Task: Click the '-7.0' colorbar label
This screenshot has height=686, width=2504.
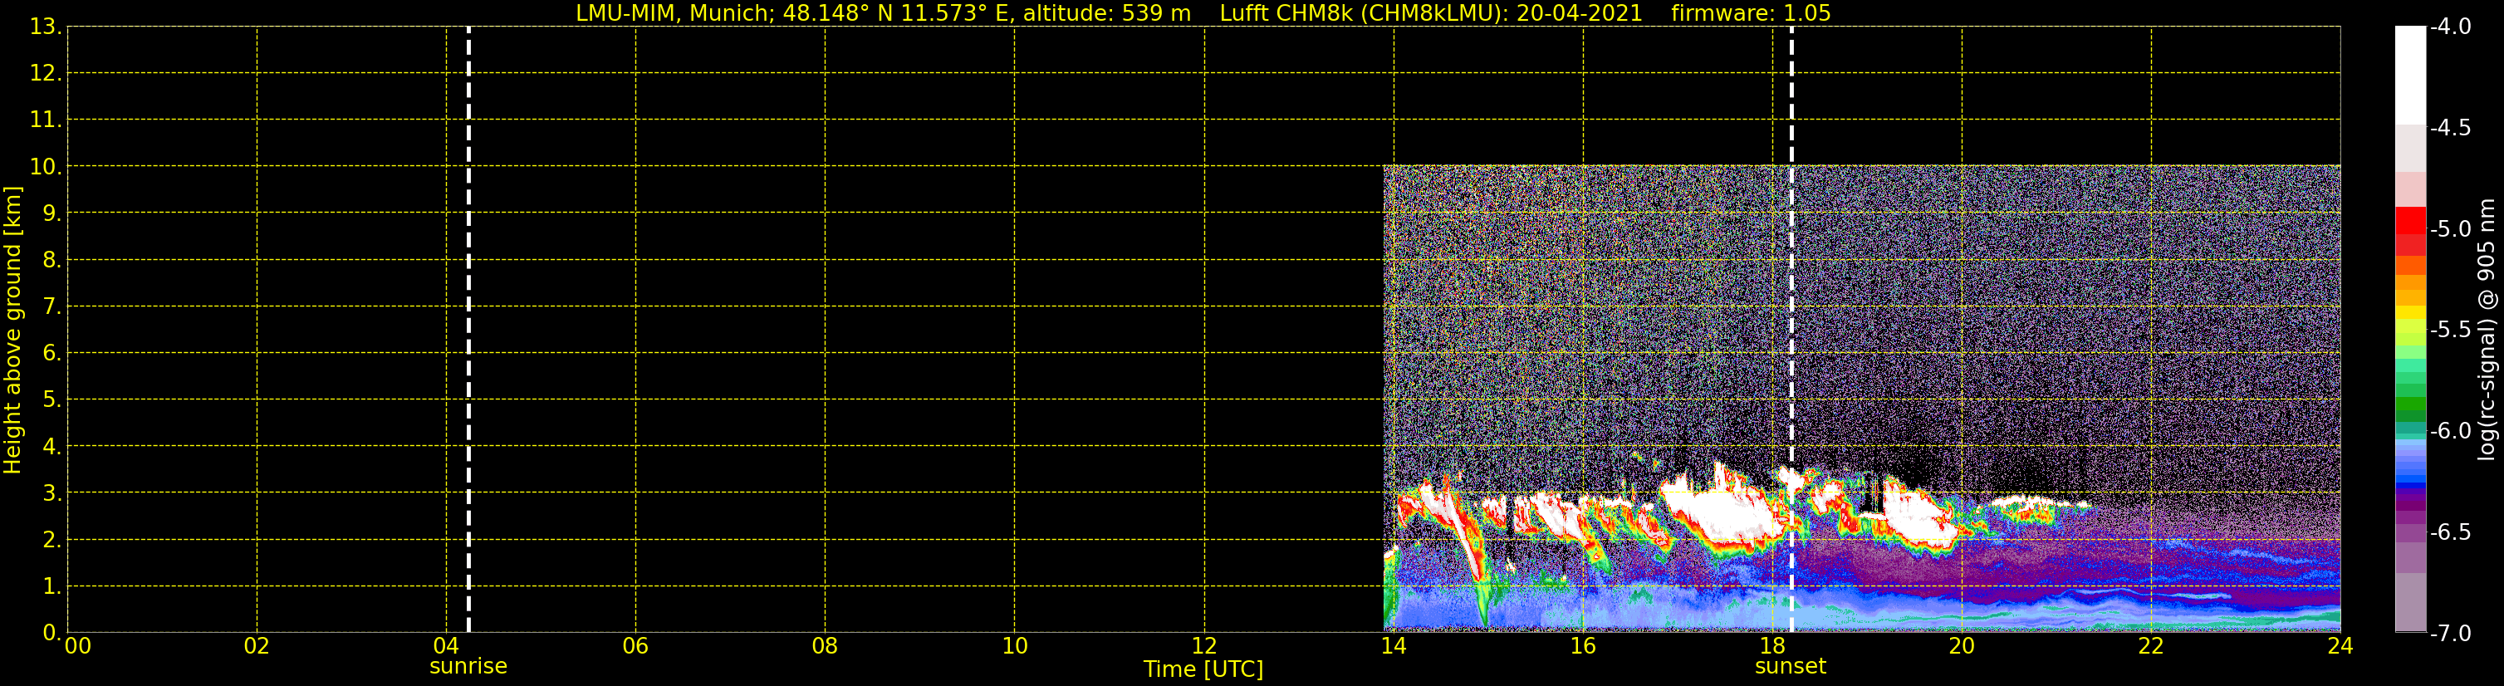Action: [x=2451, y=633]
